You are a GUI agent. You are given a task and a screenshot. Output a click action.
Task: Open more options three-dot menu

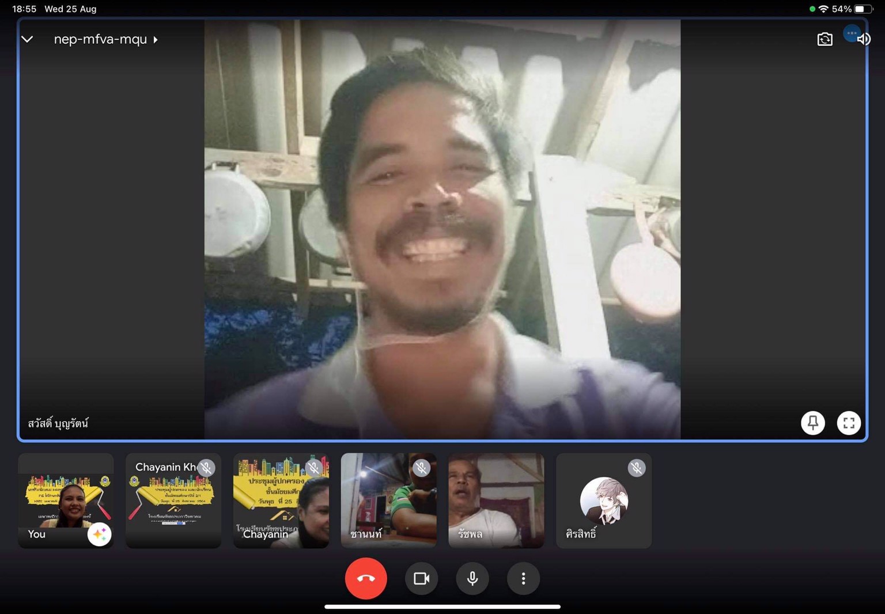(x=523, y=578)
